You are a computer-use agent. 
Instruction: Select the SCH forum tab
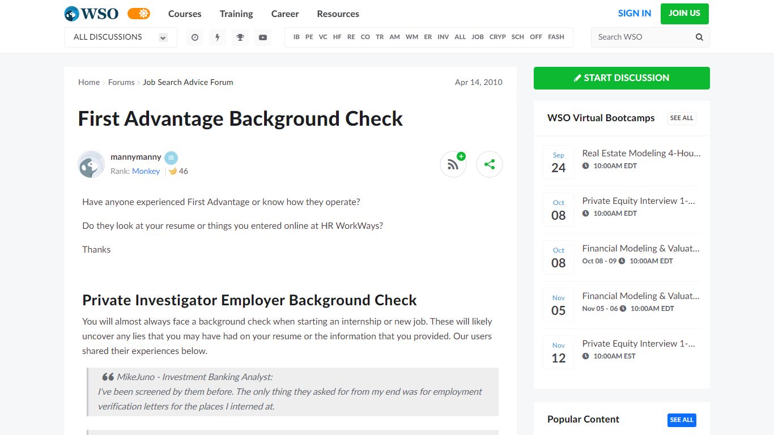518,37
